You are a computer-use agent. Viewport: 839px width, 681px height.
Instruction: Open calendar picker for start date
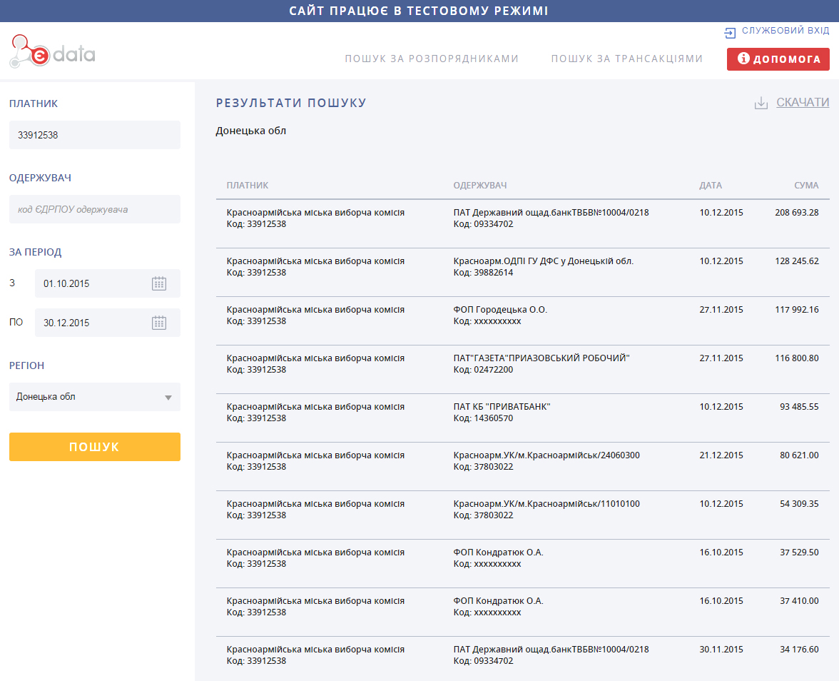pyautogui.click(x=158, y=283)
